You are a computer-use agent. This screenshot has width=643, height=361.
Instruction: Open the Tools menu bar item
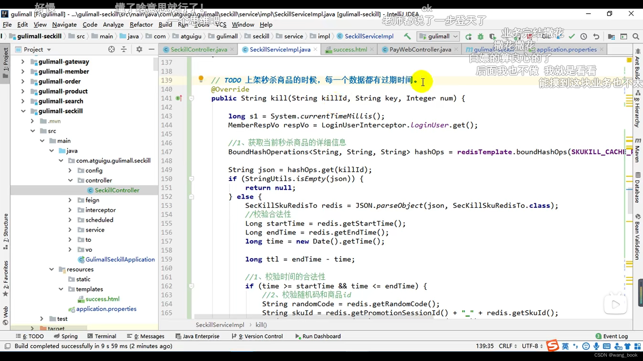coord(201,24)
